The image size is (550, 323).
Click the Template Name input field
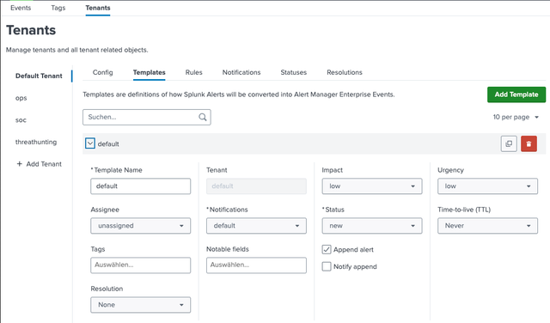pos(141,186)
